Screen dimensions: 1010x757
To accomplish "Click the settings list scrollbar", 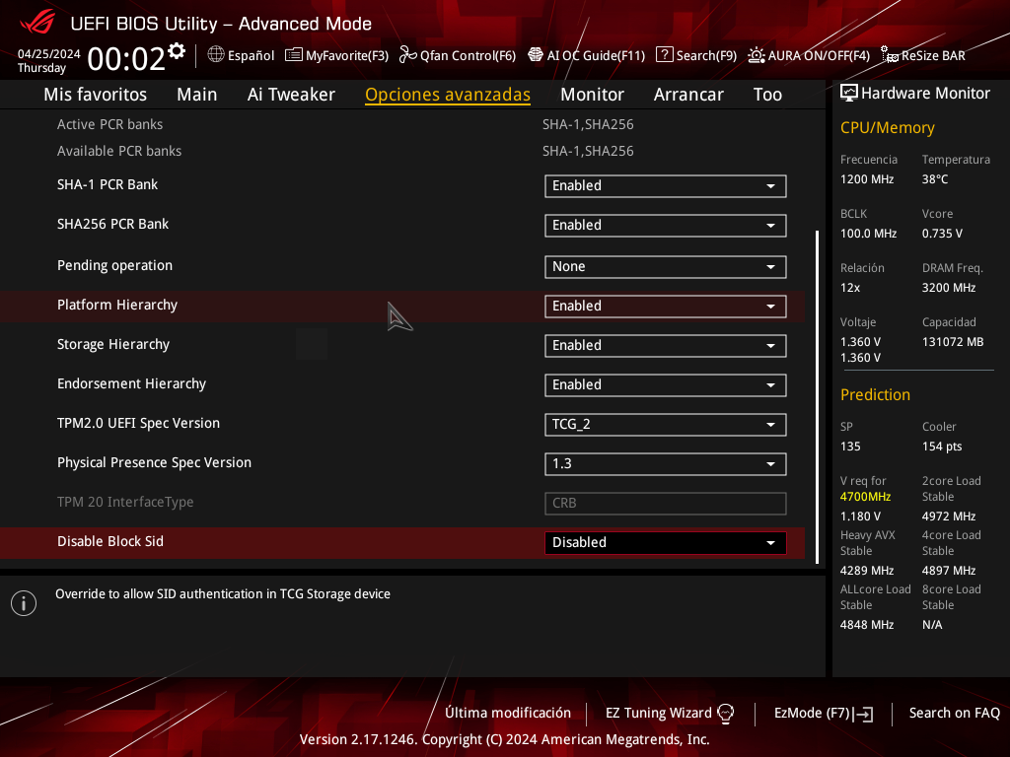I will [818, 396].
